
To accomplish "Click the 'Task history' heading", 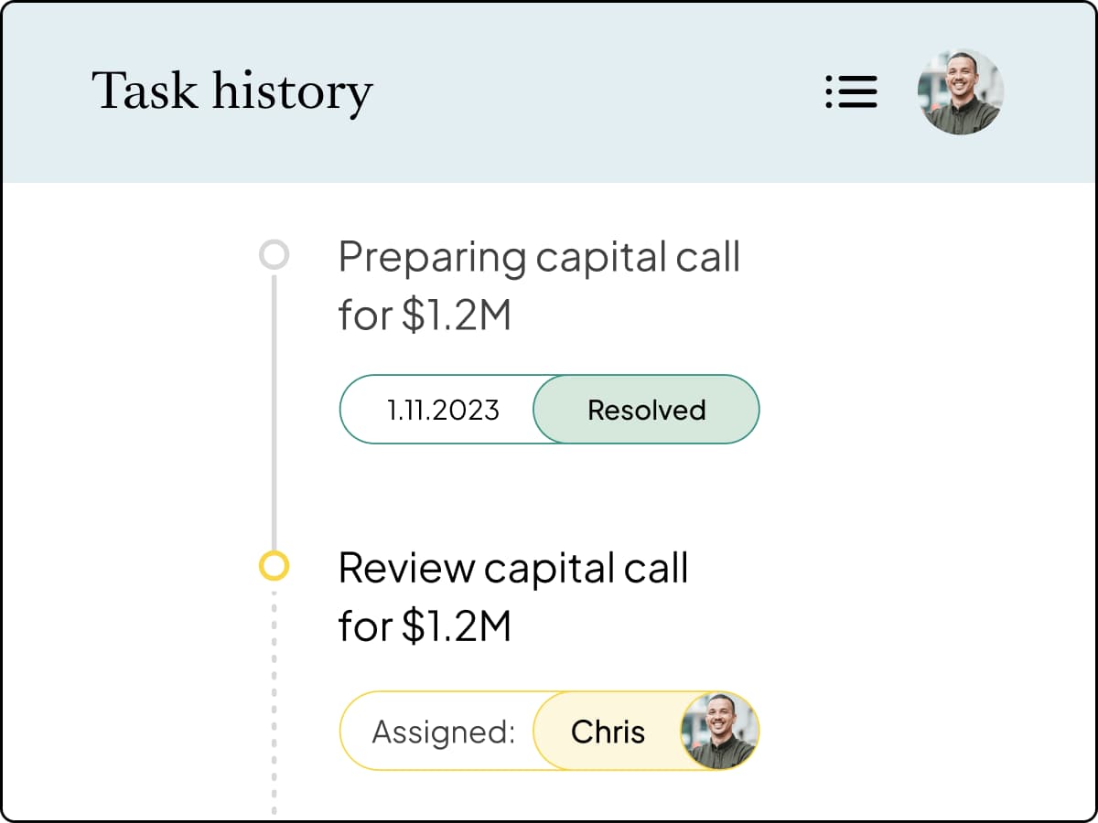I will click(x=232, y=92).
